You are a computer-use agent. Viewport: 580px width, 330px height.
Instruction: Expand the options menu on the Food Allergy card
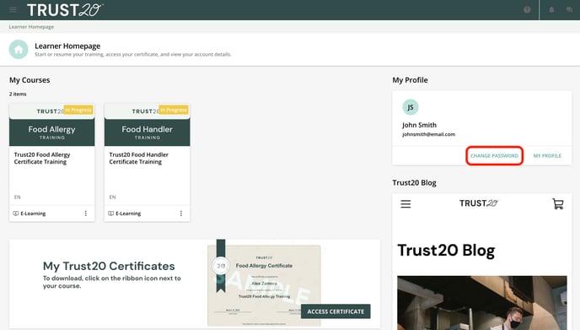coord(86,214)
